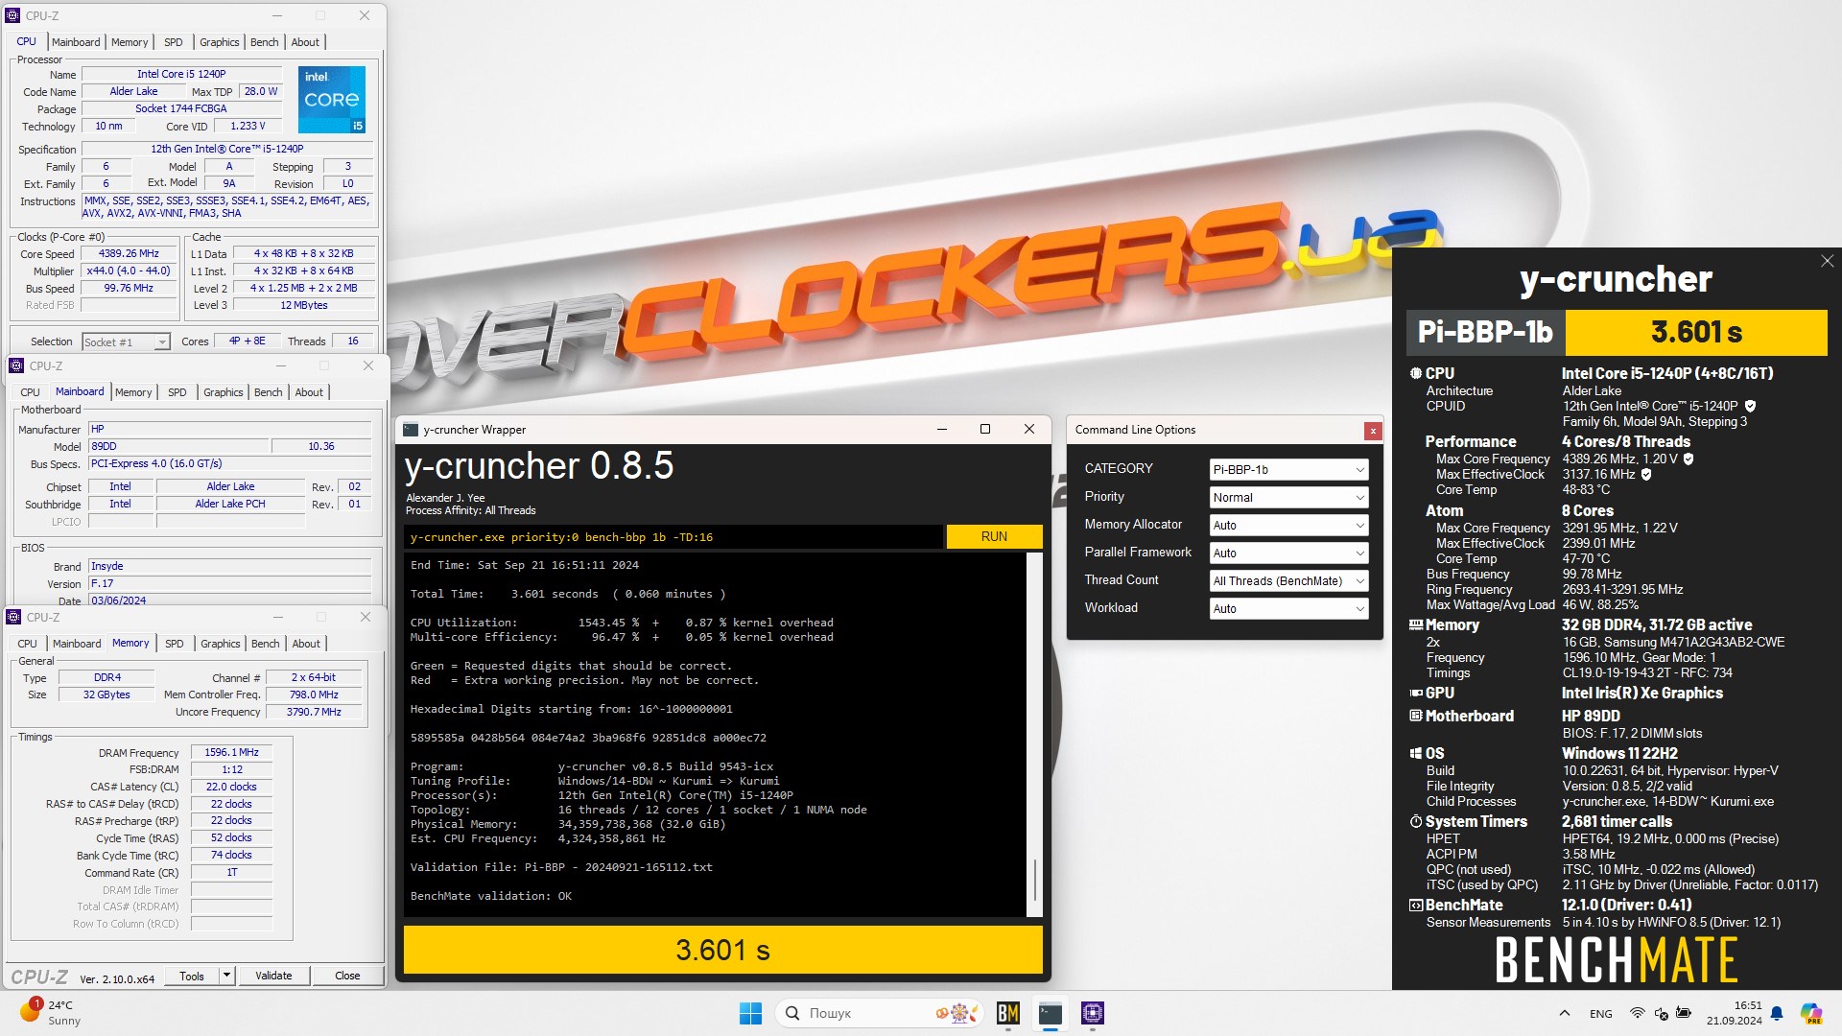Screen dimensions: 1842x1036
Task: Click the System Timers icon in BenchMate panel
Action: tap(1416, 821)
